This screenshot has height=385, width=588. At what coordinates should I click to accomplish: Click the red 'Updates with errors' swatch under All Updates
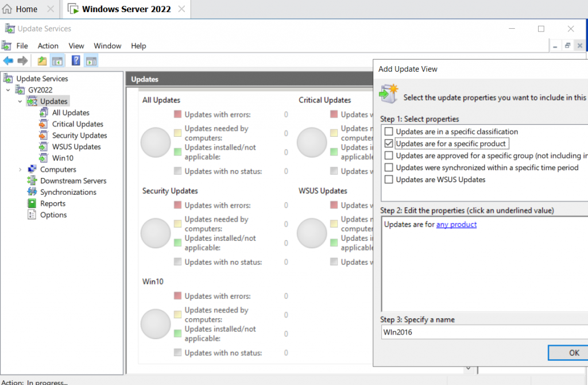178,114
